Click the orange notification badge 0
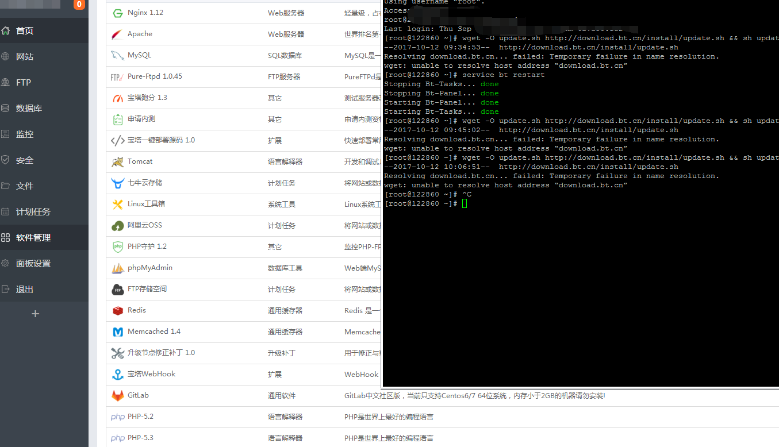 (x=79, y=5)
